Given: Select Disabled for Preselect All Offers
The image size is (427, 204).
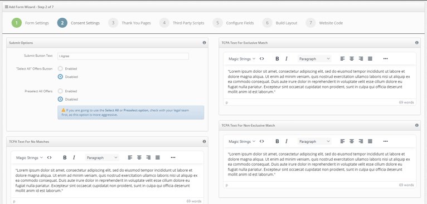Looking at the screenshot, I should 60,99.
